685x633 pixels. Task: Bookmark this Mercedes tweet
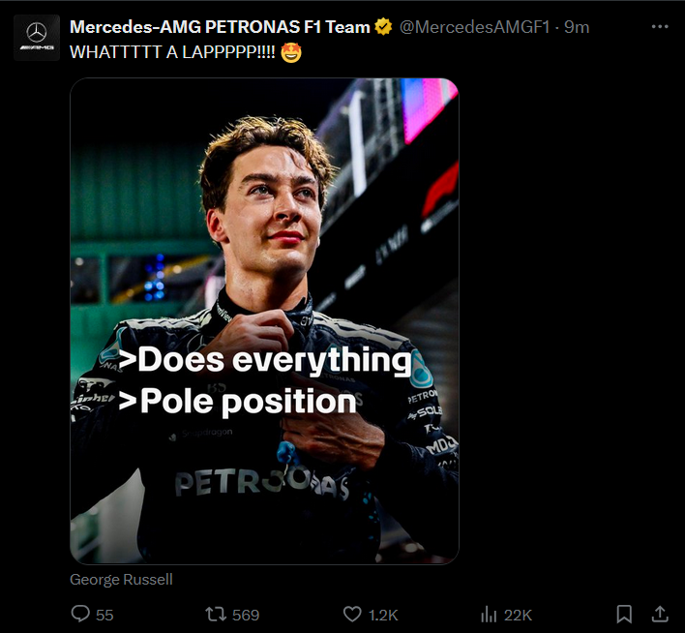(x=625, y=614)
